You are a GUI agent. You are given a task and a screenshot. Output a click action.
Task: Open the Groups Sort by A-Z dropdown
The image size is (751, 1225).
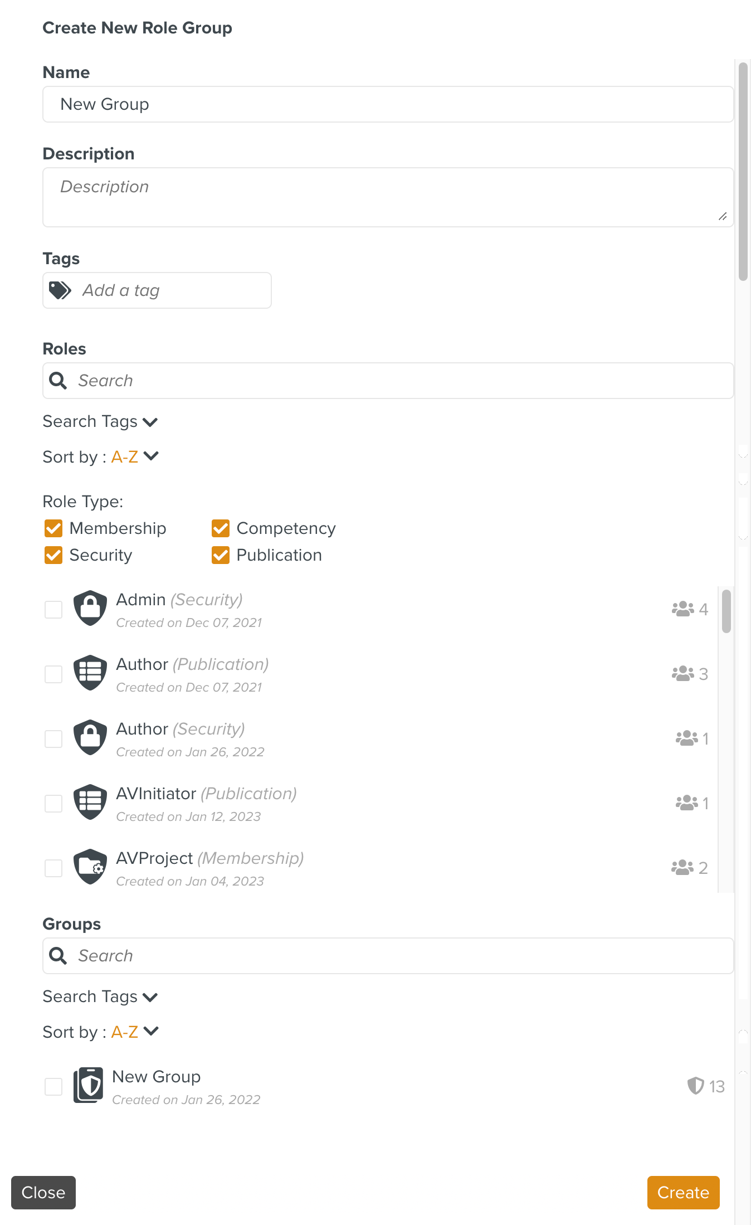point(135,1032)
